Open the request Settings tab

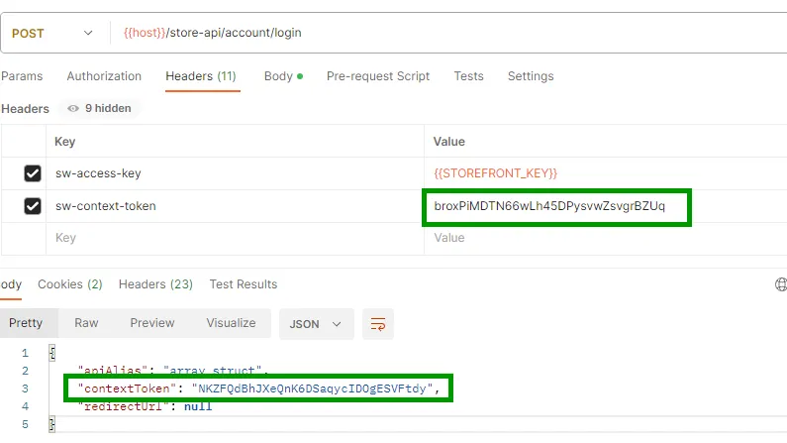[531, 76]
